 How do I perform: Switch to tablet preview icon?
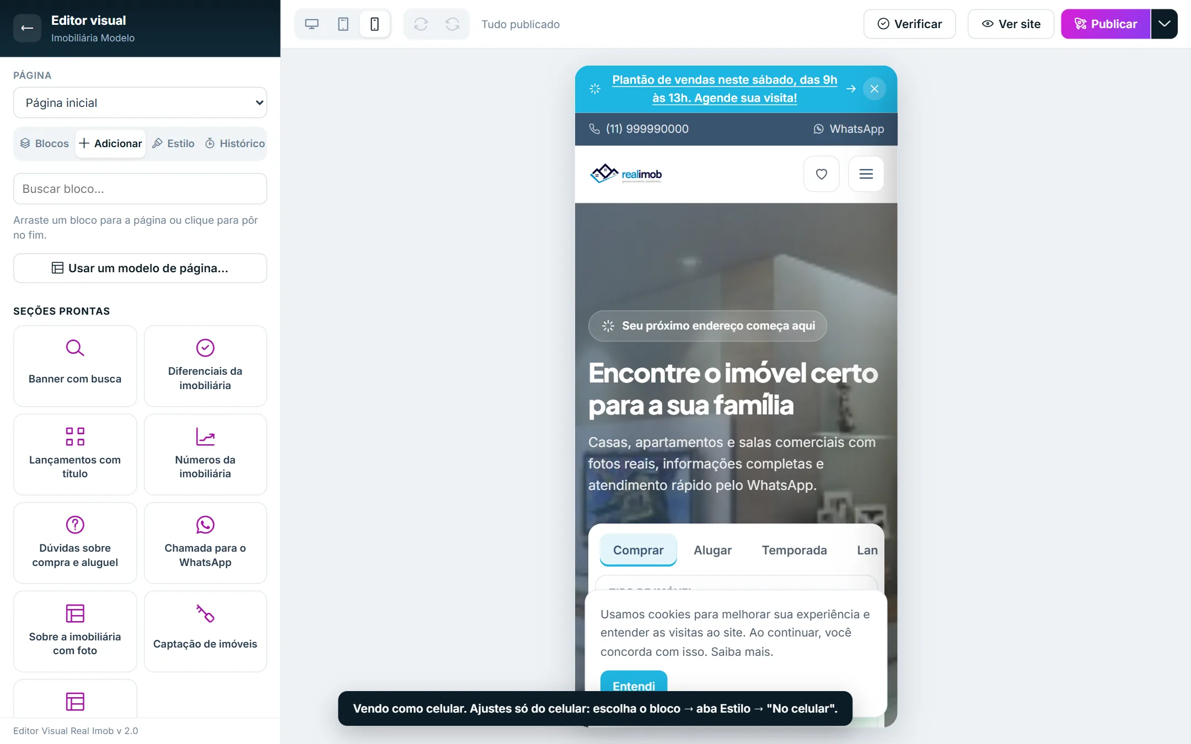(343, 24)
